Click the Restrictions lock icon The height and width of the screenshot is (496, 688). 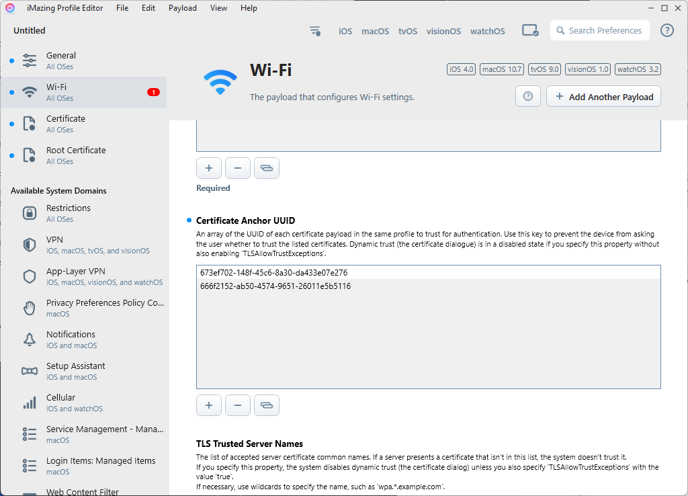click(x=30, y=213)
